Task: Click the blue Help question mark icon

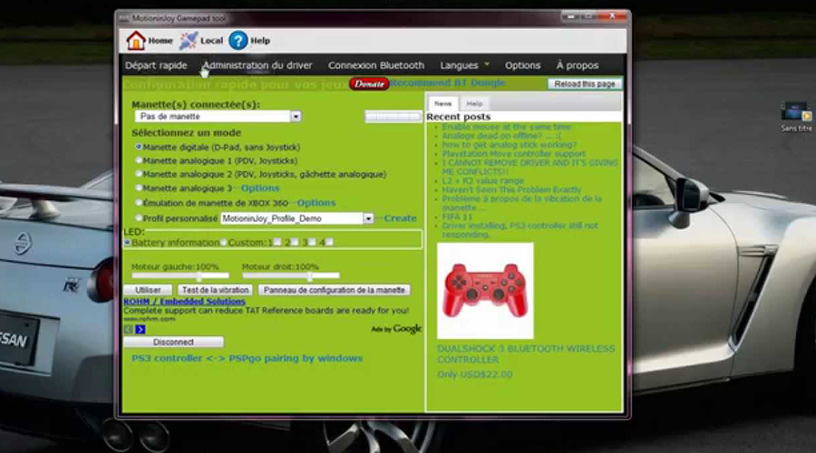Action: (238, 41)
